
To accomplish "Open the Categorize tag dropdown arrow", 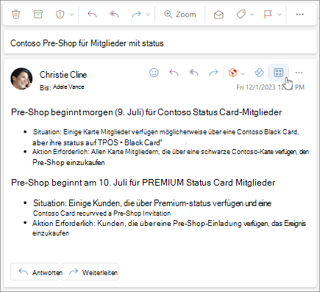I will point(252,15).
